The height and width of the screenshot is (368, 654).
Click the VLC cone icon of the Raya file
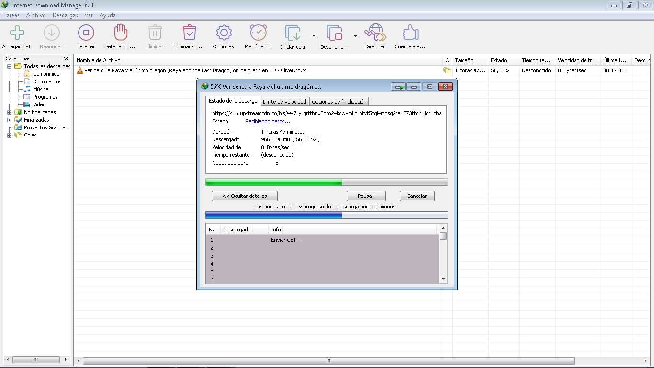80,70
